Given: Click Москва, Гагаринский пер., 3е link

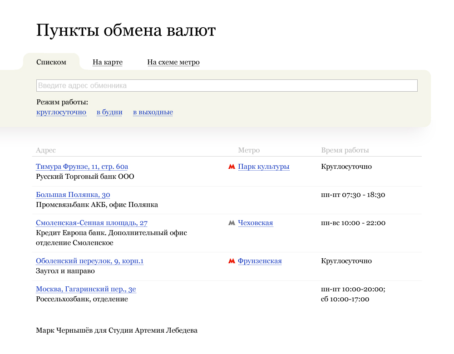Looking at the screenshot, I should (86, 289).
